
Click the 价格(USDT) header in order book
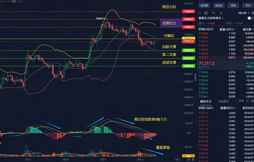tap(206, 29)
